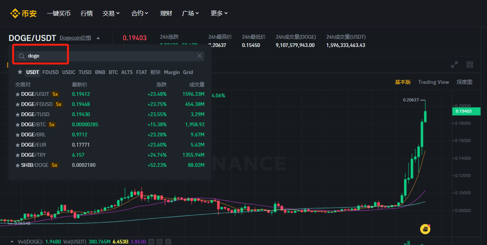Sort by 最新价 column header
487x245 pixels.
[x=80, y=85]
